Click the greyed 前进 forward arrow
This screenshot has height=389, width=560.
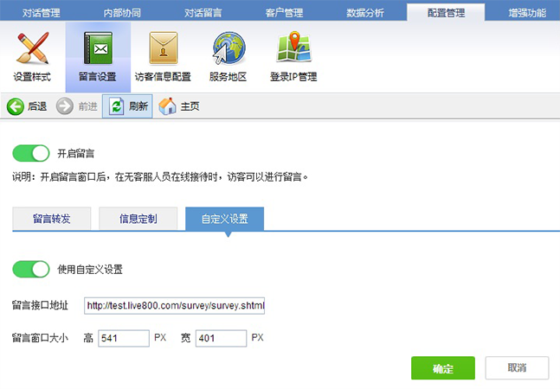click(65, 106)
